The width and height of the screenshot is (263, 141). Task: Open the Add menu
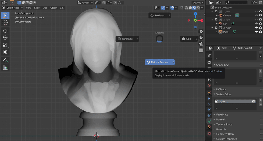point(45,8)
